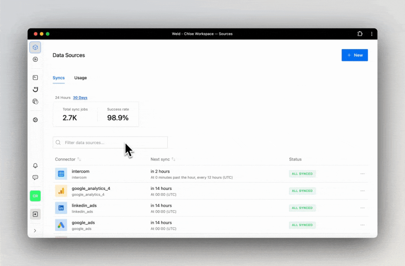Click the green CR user avatar
The height and width of the screenshot is (266, 405).
(35, 196)
